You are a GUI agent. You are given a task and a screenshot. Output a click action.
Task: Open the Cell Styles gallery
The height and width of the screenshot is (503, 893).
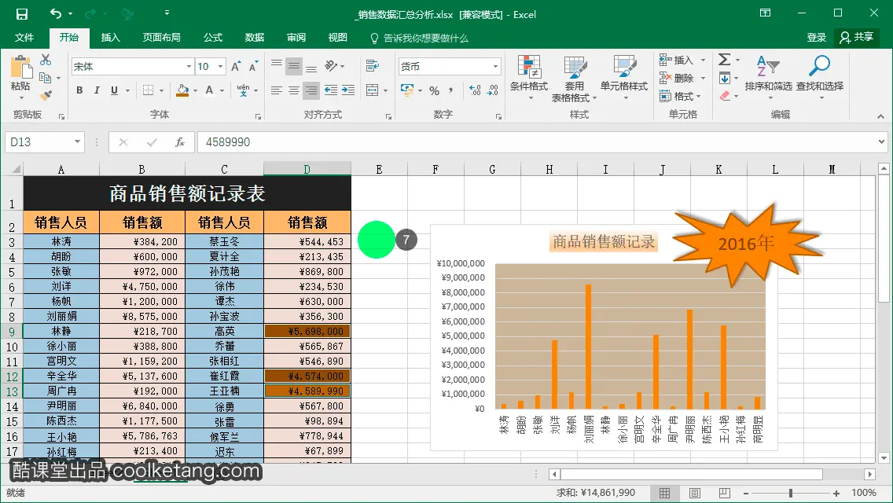click(x=624, y=79)
